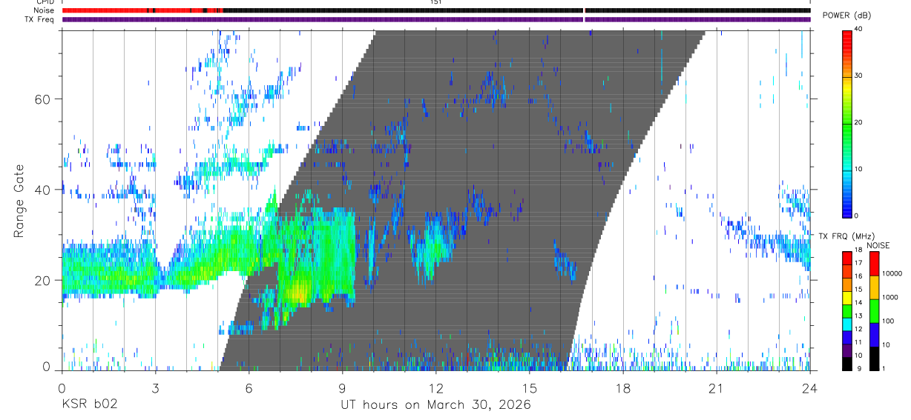
Task: Click the 12 label on TX FRQ legend
Action: [859, 329]
